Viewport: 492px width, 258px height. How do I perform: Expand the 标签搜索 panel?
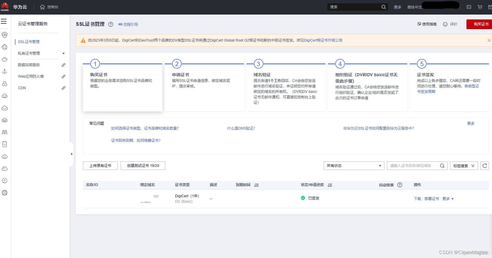pyautogui.click(x=464, y=166)
